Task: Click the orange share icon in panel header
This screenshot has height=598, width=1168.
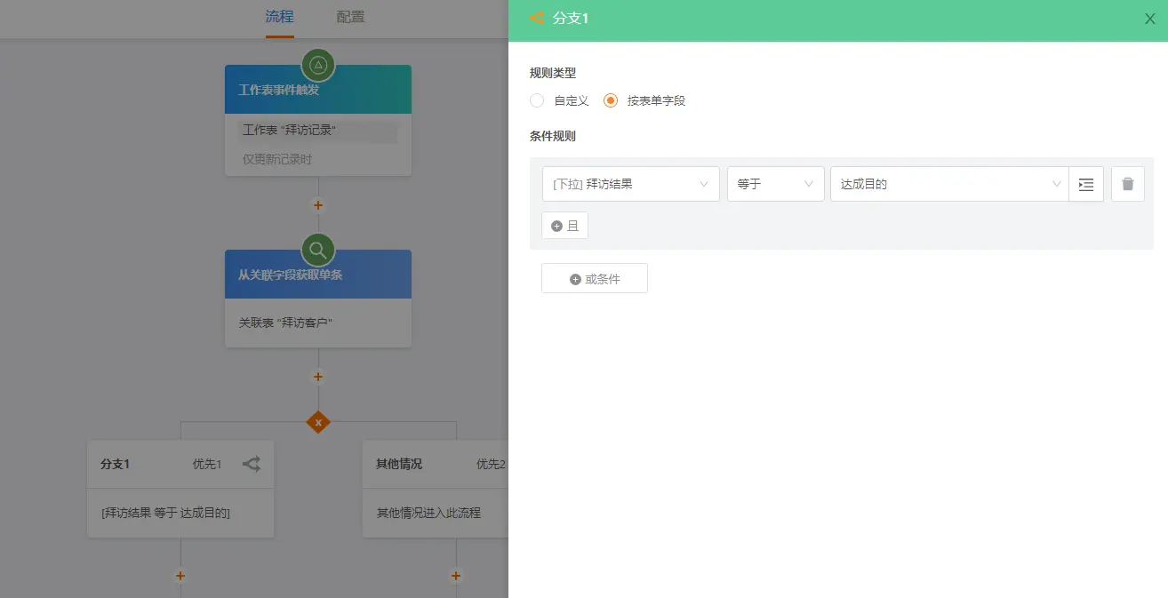Action: [x=536, y=18]
